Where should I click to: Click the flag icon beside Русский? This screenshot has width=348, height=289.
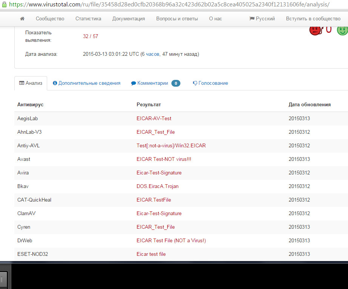point(252,18)
